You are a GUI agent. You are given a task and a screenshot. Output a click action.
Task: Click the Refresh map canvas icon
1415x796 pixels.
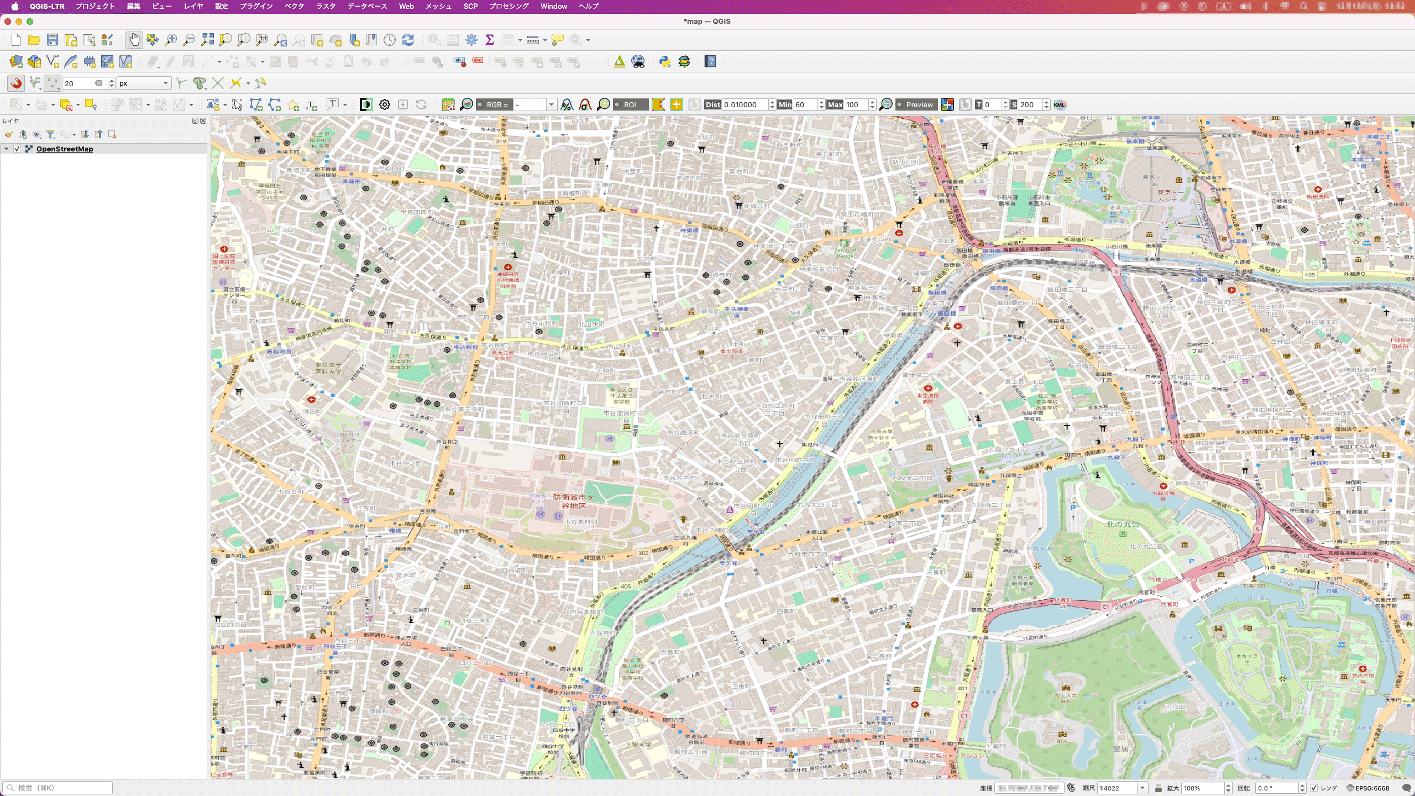coord(408,40)
